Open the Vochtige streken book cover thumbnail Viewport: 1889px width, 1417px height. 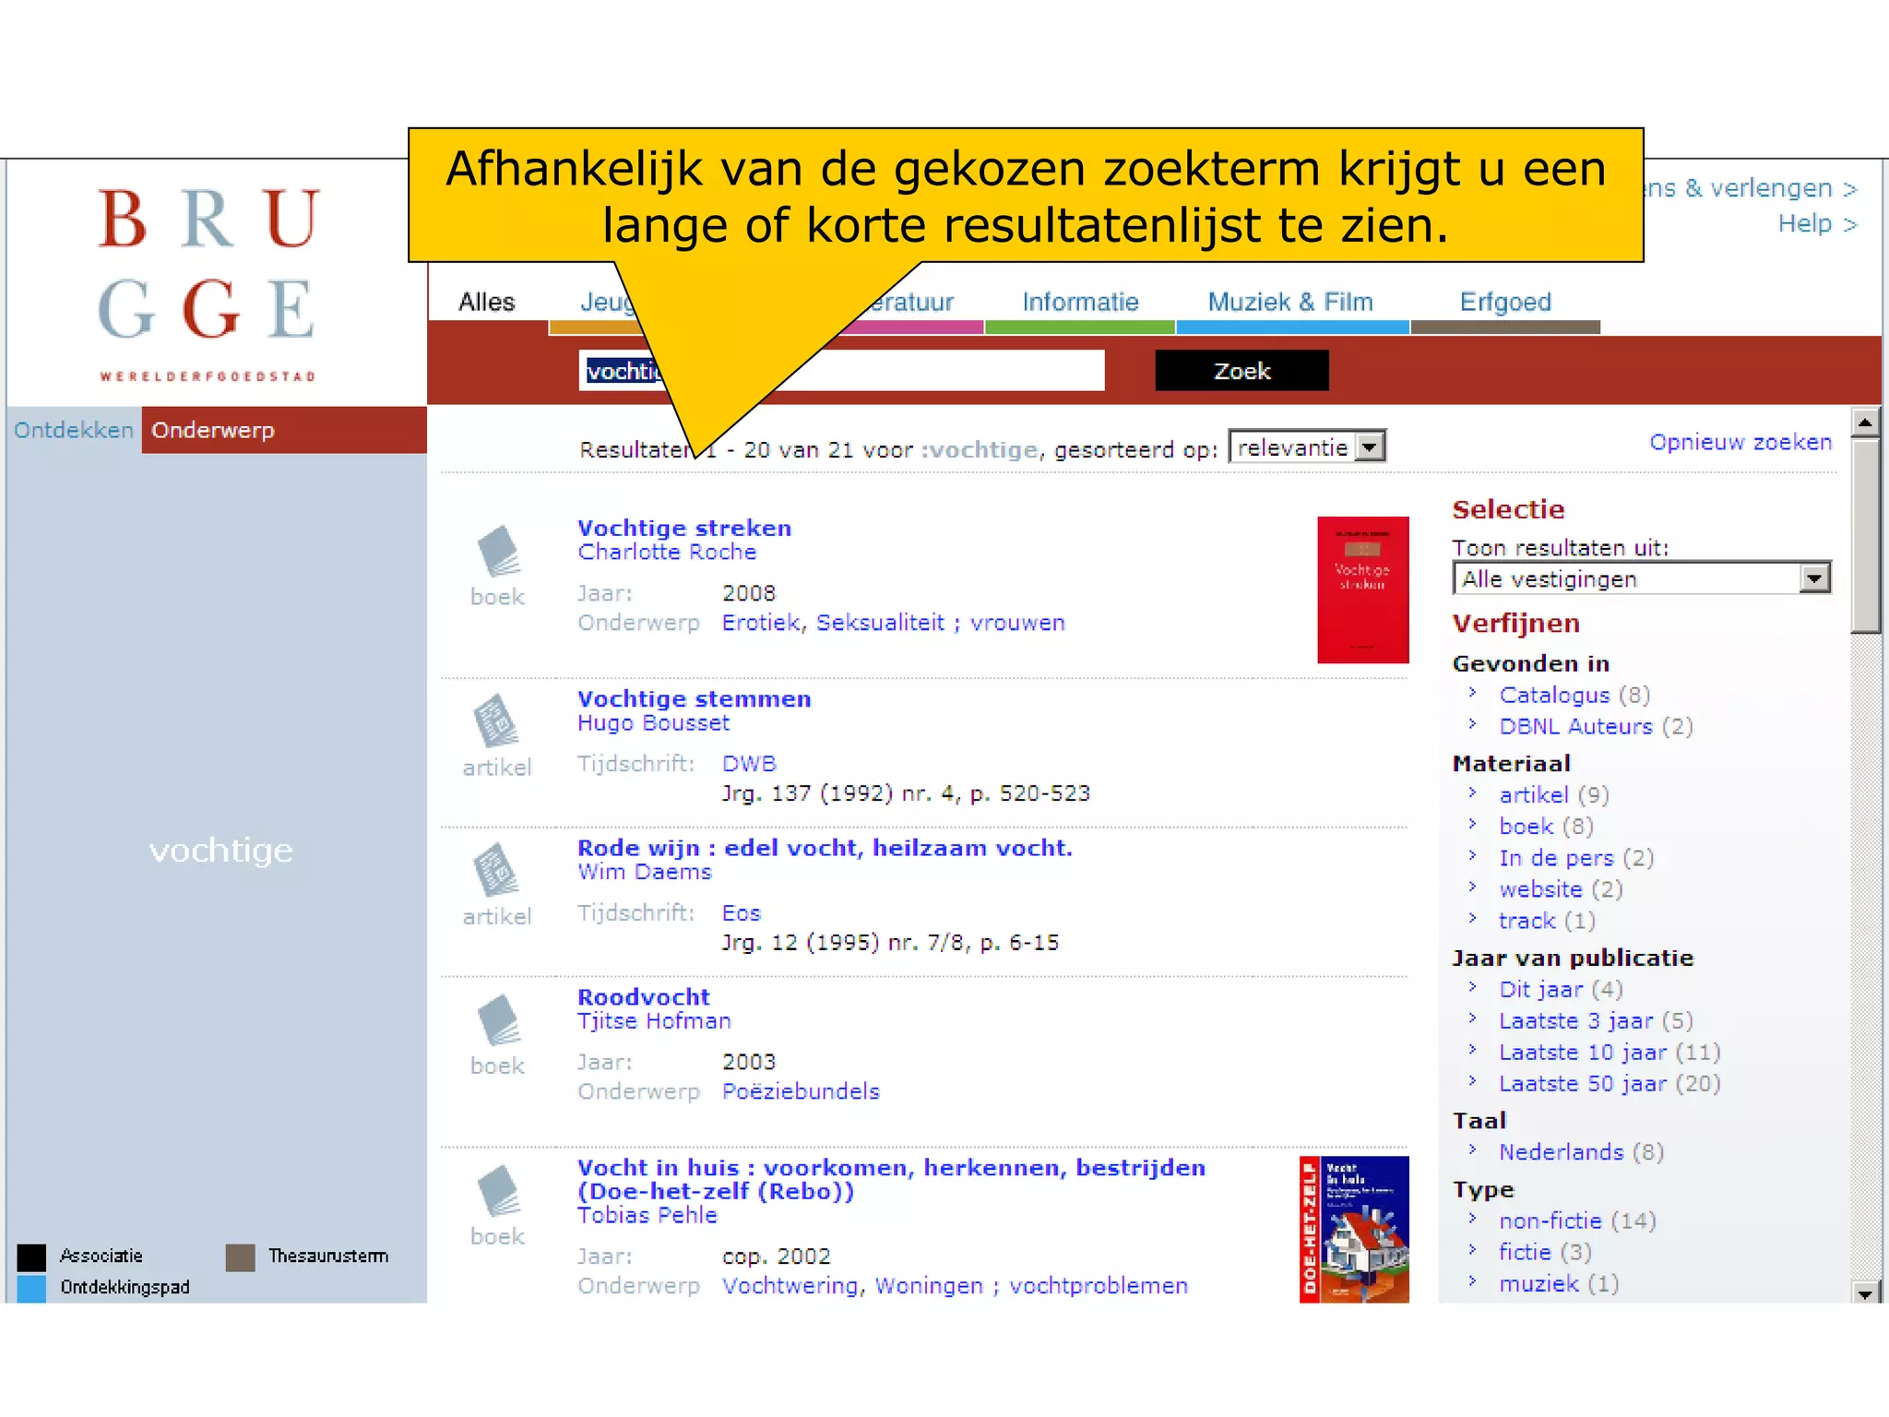(1362, 589)
